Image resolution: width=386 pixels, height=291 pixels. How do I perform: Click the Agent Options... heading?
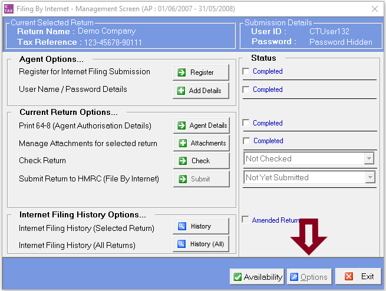coord(51,59)
